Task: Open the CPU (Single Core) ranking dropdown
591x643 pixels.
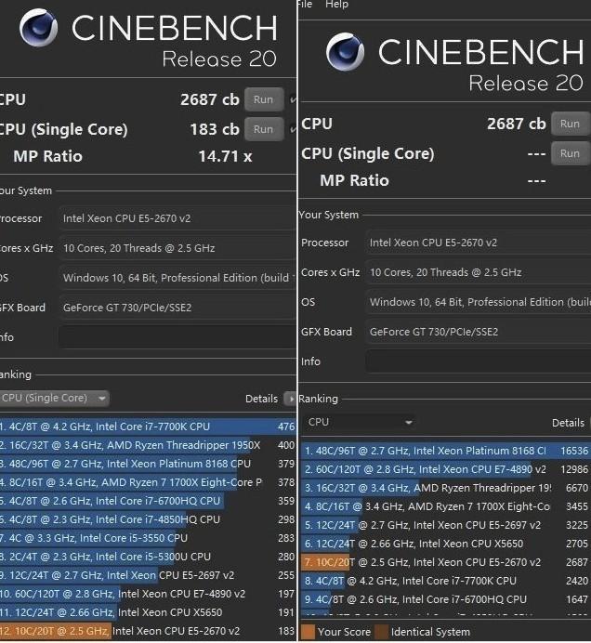Action: click(54, 399)
